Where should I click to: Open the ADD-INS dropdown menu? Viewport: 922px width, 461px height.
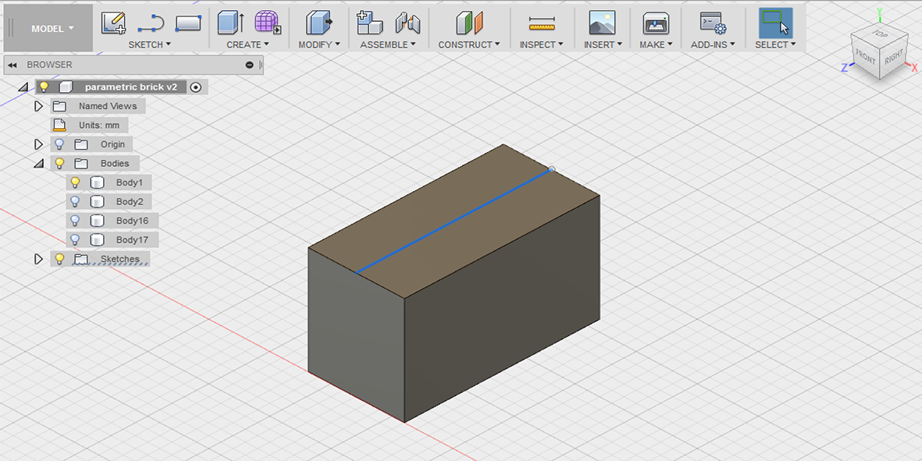(713, 44)
